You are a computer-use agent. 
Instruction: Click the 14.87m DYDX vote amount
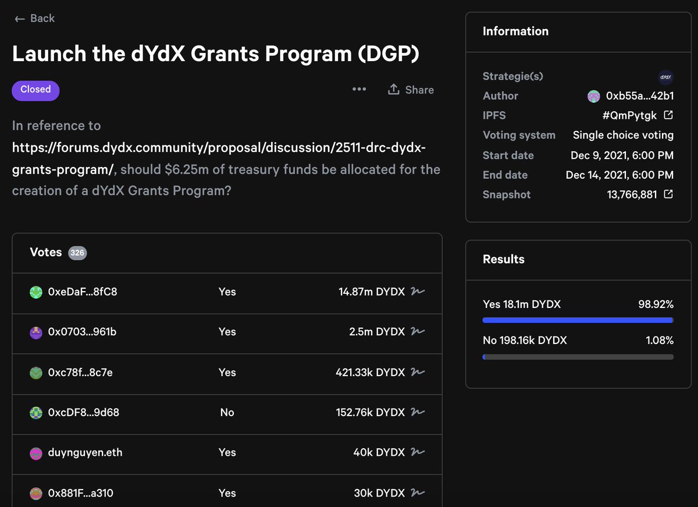click(x=372, y=292)
